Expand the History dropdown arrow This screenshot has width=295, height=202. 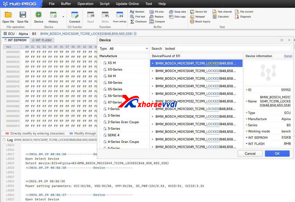point(63,17)
